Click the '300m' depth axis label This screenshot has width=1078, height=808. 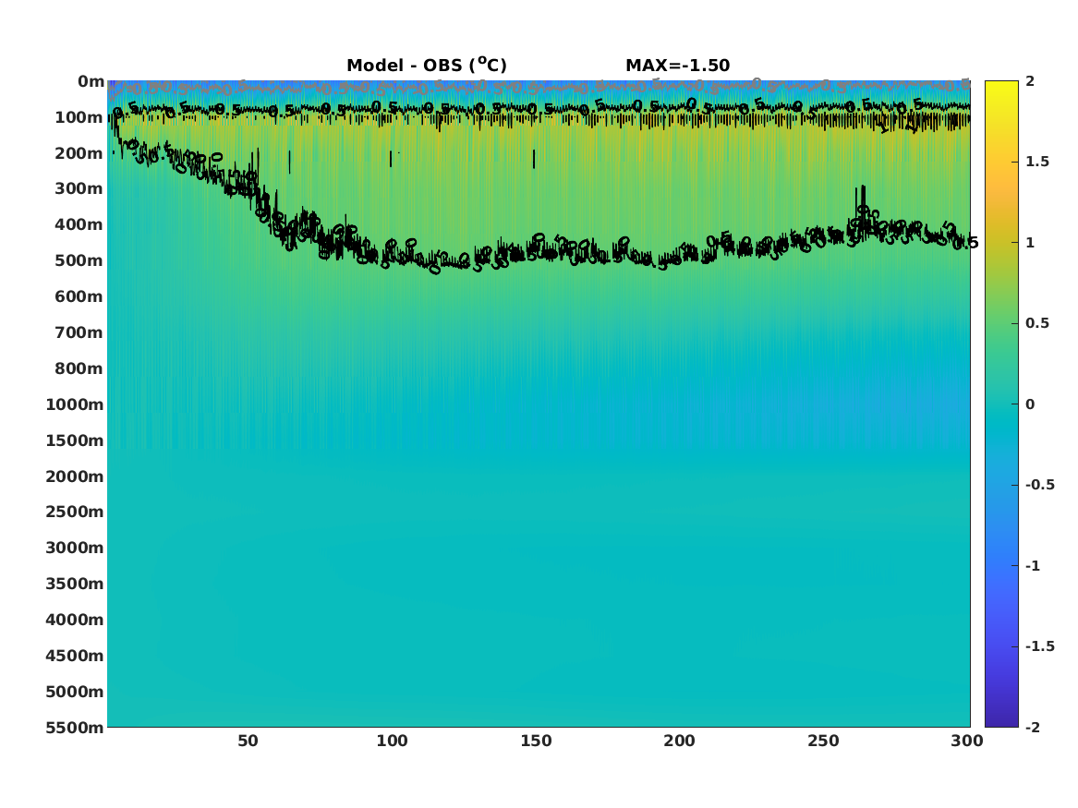79,189
